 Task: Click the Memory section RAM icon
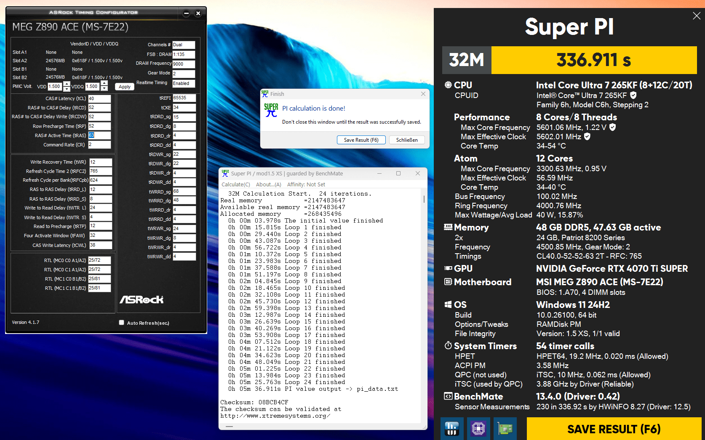pos(448,227)
